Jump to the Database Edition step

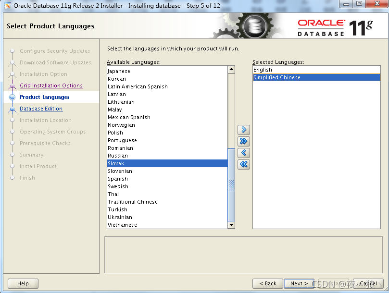point(41,109)
